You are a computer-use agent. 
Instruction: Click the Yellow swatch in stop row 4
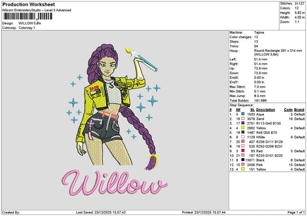(x=243, y=128)
